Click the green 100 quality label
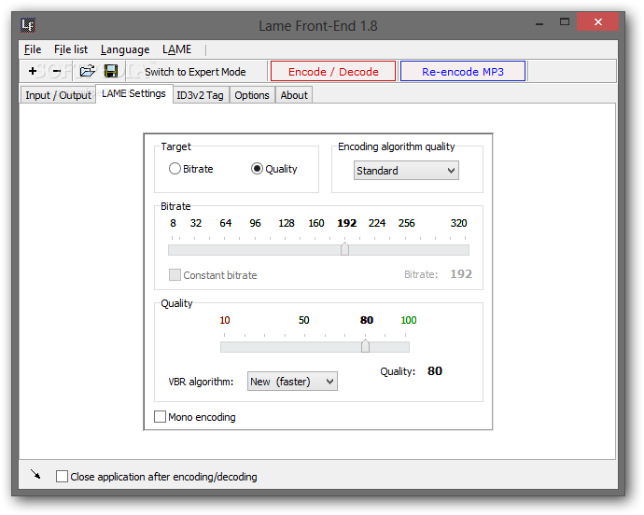The width and height of the screenshot is (644, 515). coord(409,320)
